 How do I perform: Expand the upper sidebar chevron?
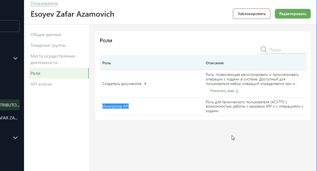coord(15,58)
